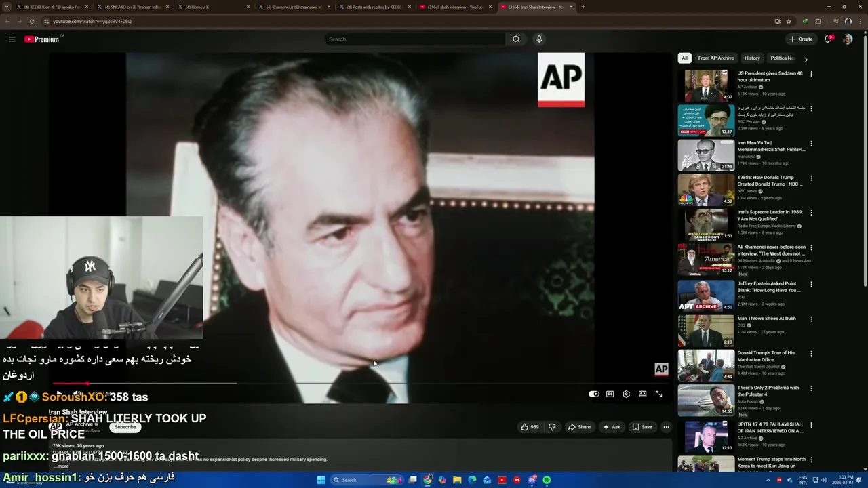Enter full screen video mode
Screen dimensions: 868x488
point(658,394)
